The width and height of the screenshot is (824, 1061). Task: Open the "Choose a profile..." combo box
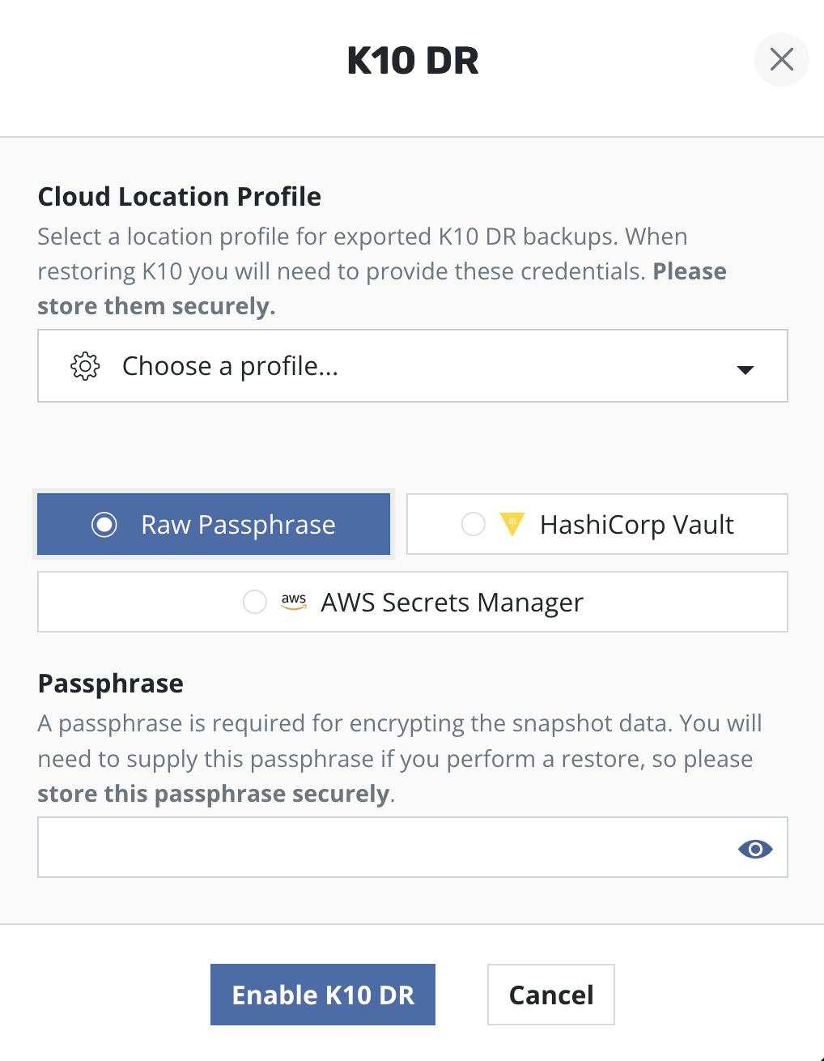pos(412,366)
